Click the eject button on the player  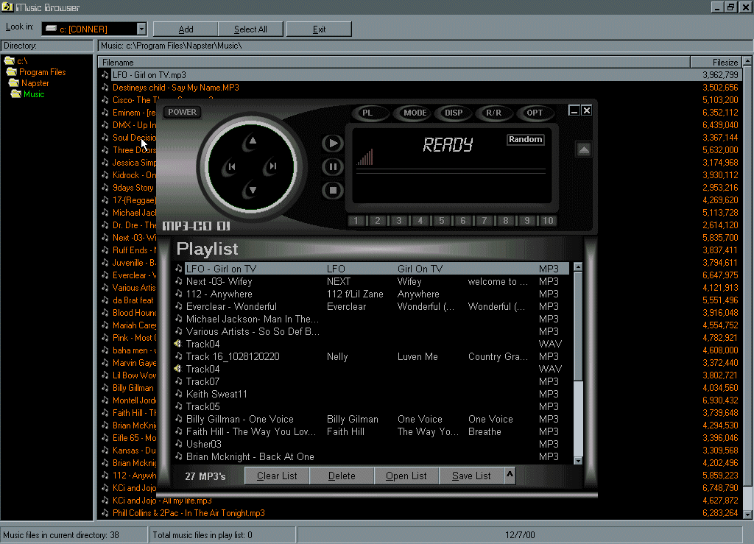(584, 149)
